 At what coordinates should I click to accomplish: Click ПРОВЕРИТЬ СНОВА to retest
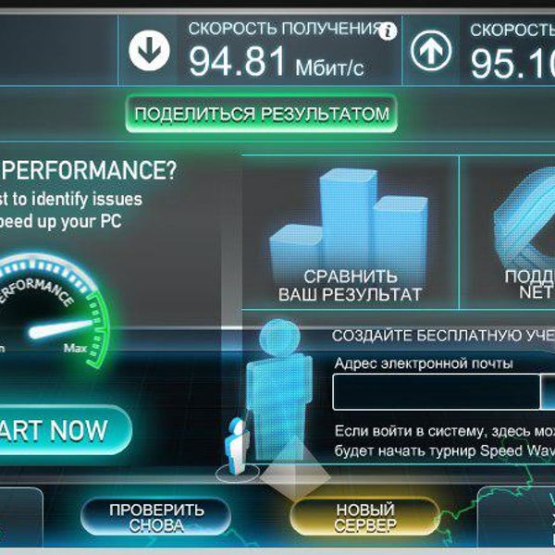point(156,517)
